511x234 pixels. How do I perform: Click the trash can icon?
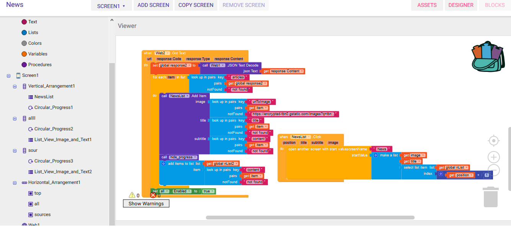[x=490, y=197]
